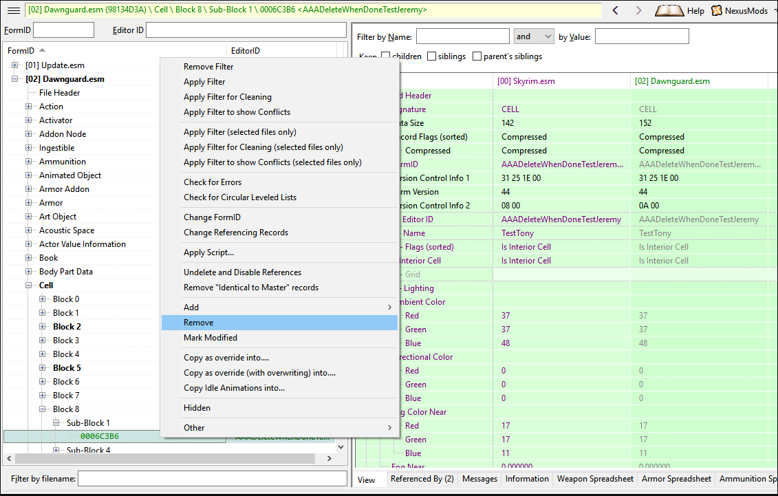Select record 0006C3B6 in the tree

[x=100, y=436]
